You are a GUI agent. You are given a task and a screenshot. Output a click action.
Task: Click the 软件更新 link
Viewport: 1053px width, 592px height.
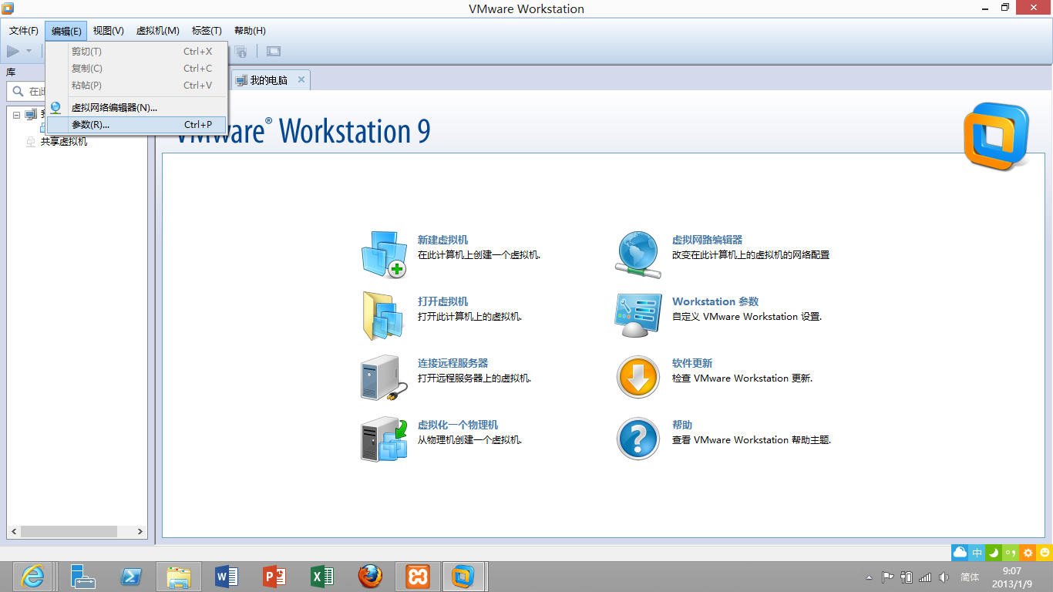pyautogui.click(x=692, y=363)
